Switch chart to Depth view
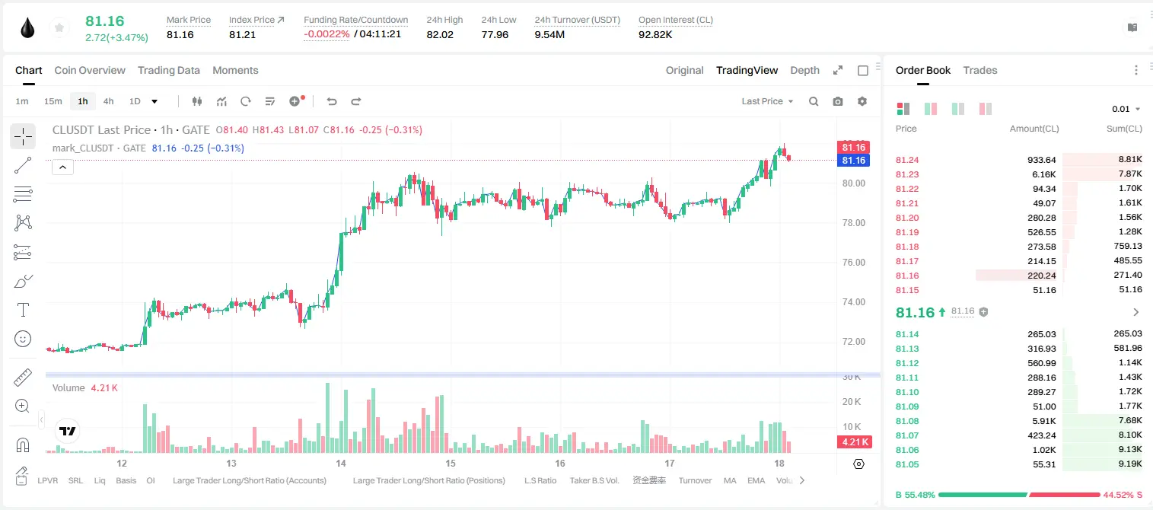 [804, 70]
